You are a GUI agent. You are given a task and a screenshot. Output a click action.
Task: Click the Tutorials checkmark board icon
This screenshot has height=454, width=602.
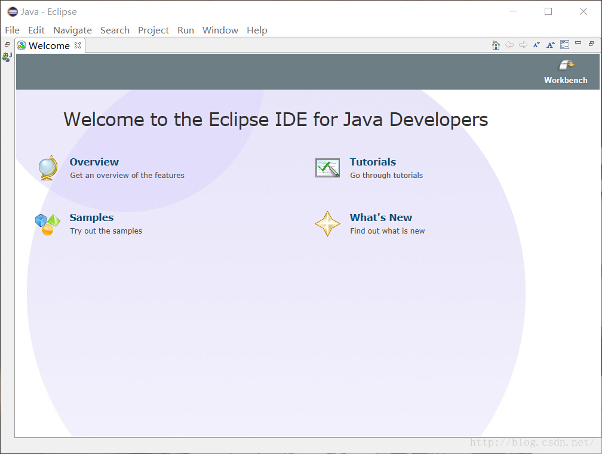pyautogui.click(x=327, y=168)
